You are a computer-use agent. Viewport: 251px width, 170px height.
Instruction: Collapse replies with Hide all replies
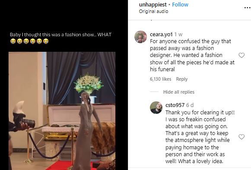coord(179,92)
